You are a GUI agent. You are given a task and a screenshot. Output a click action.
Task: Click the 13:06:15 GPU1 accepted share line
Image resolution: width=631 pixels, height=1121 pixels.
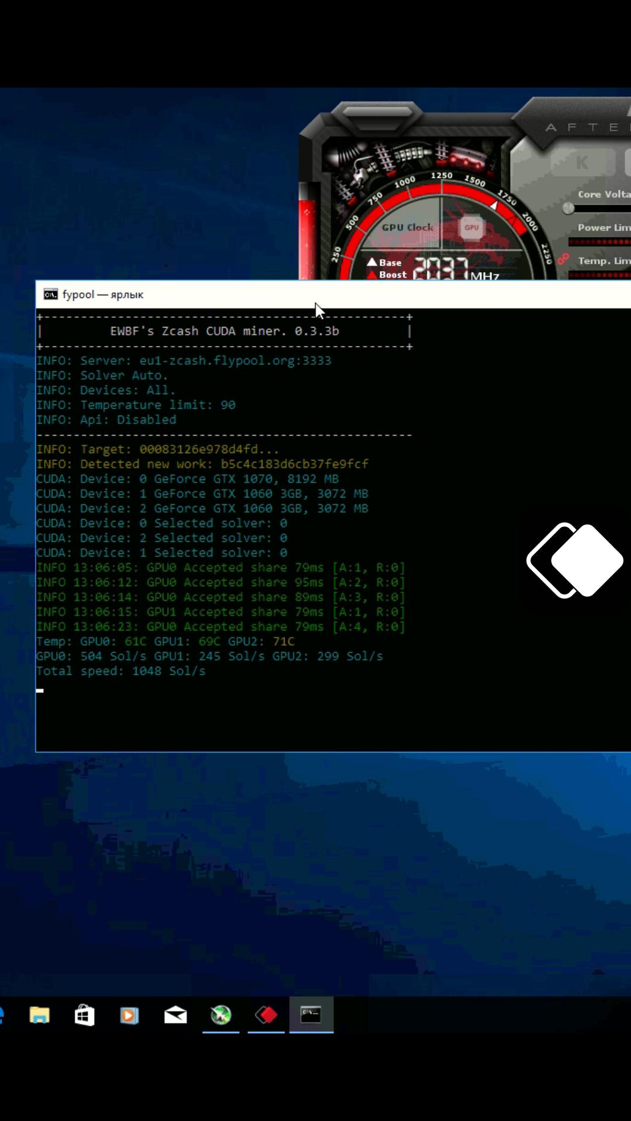tap(220, 612)
